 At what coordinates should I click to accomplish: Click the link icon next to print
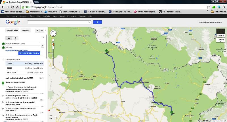pos(42,30)
